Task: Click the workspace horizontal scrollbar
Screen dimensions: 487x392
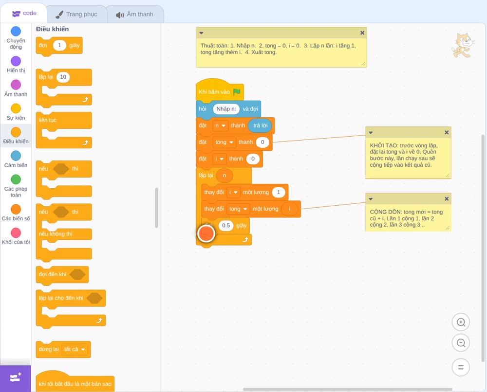Action: pos(347,389)
